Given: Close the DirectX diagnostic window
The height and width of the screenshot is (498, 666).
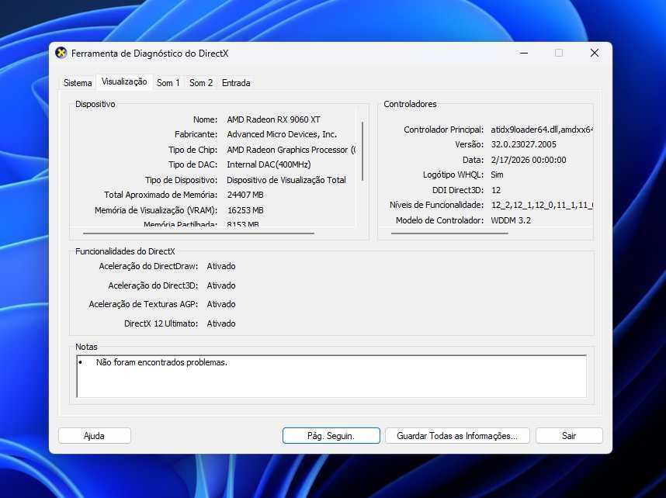Looking at the screenshot, I should [595, 53].
